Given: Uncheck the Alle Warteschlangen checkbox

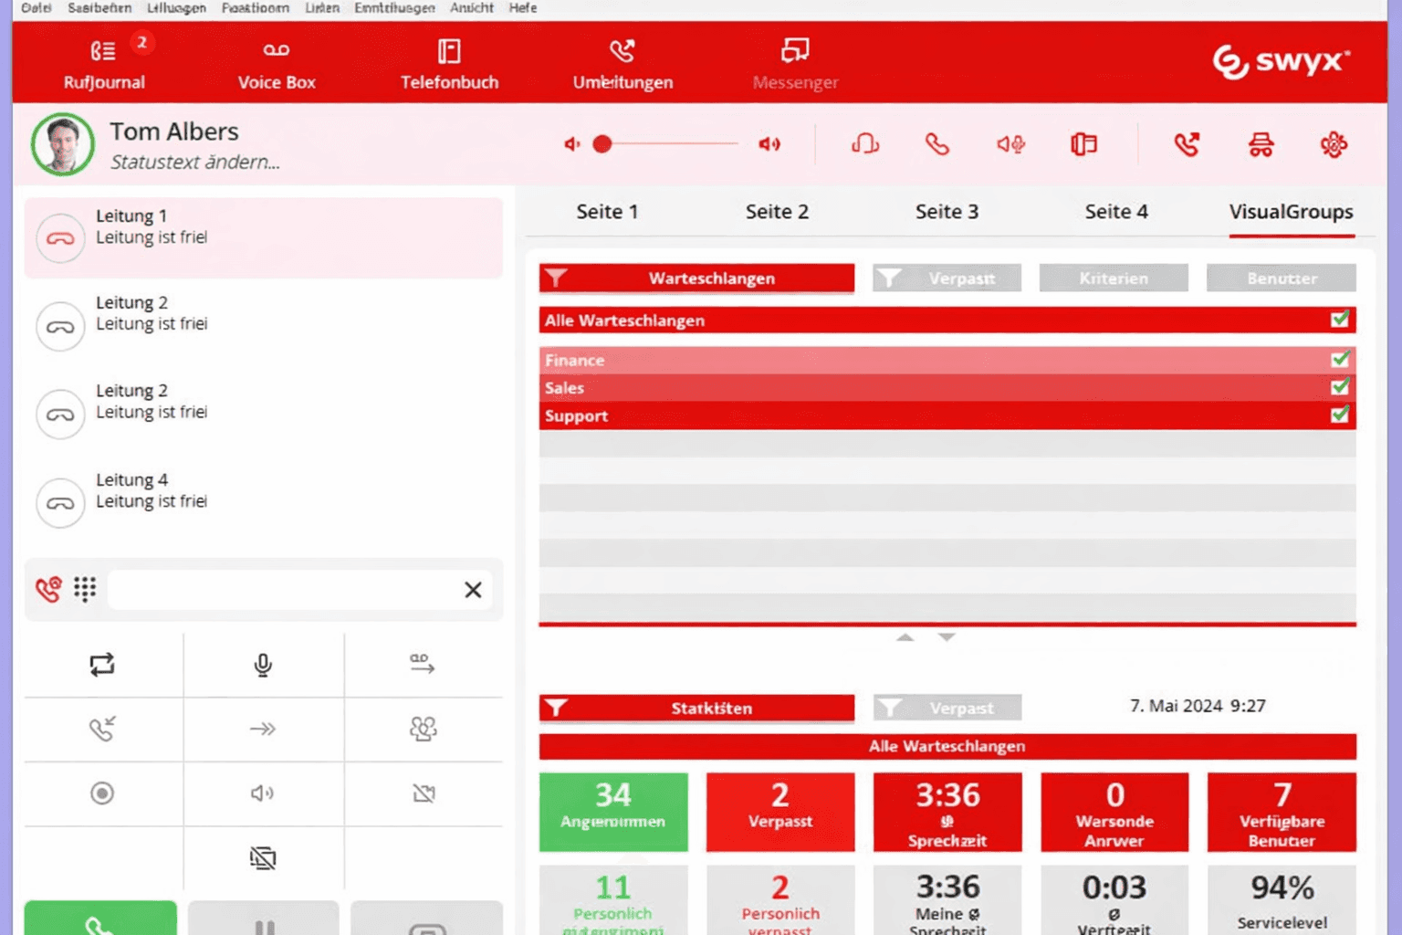Looking at the screenshot, I should [x=1339, y=320].
